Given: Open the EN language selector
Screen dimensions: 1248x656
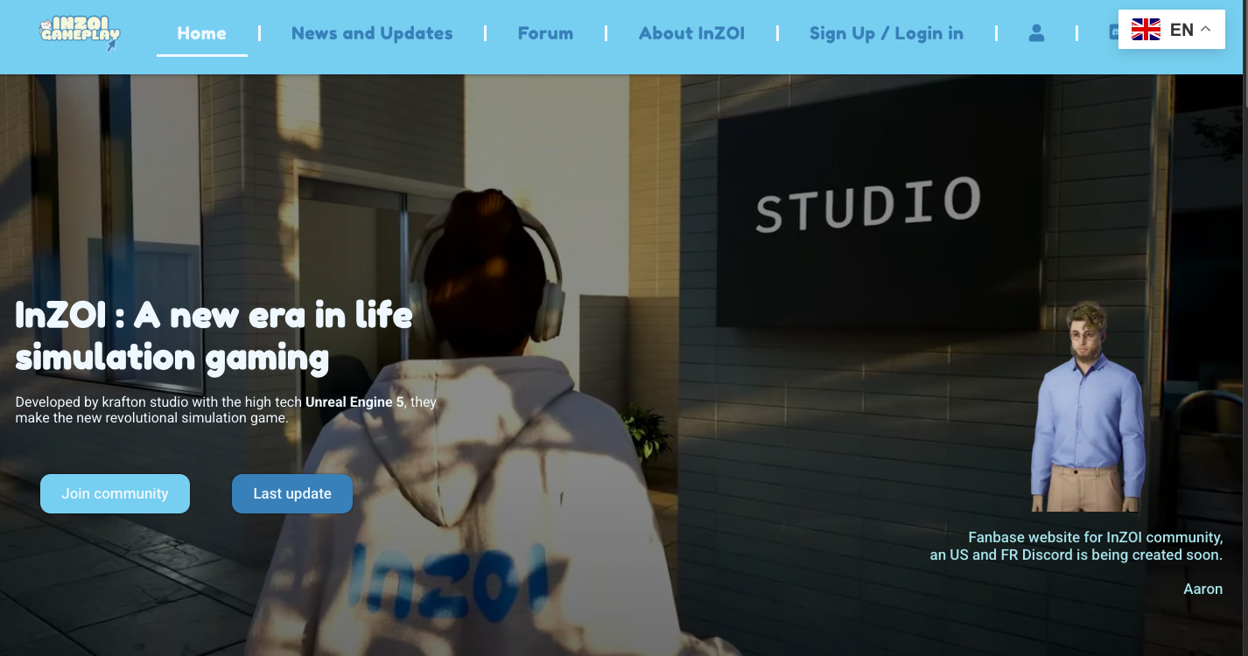Looking at the screenshot, I should (x=1172, y=30).
